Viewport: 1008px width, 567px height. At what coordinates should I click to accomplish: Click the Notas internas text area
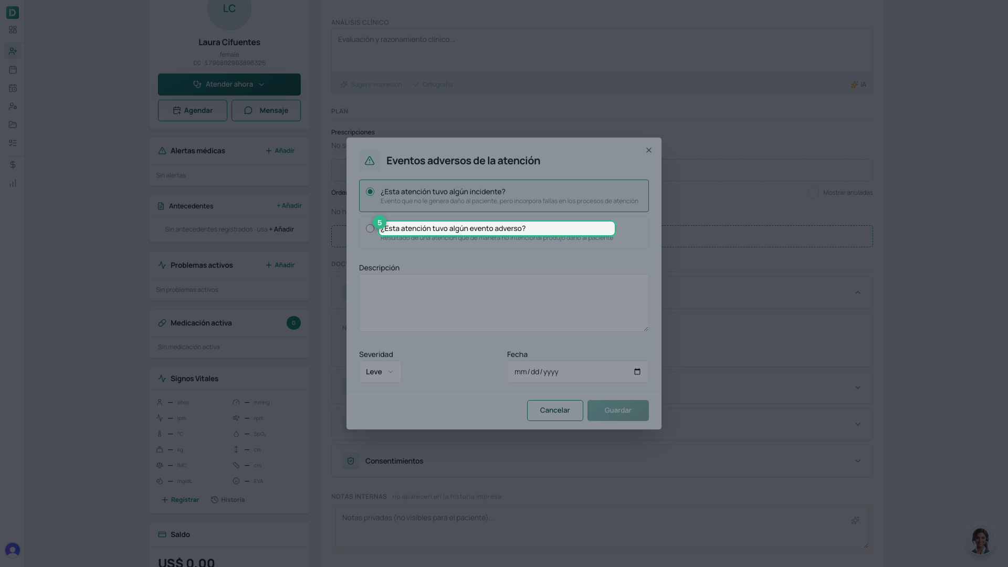(x=602, y=528)
